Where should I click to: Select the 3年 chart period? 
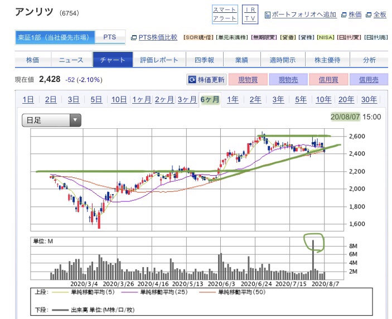[278, 99]
